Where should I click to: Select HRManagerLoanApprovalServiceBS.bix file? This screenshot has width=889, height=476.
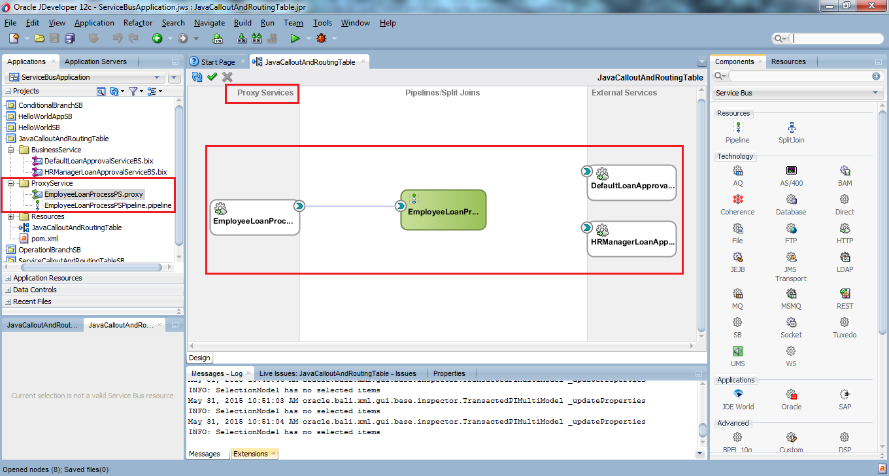click(105, 172)
